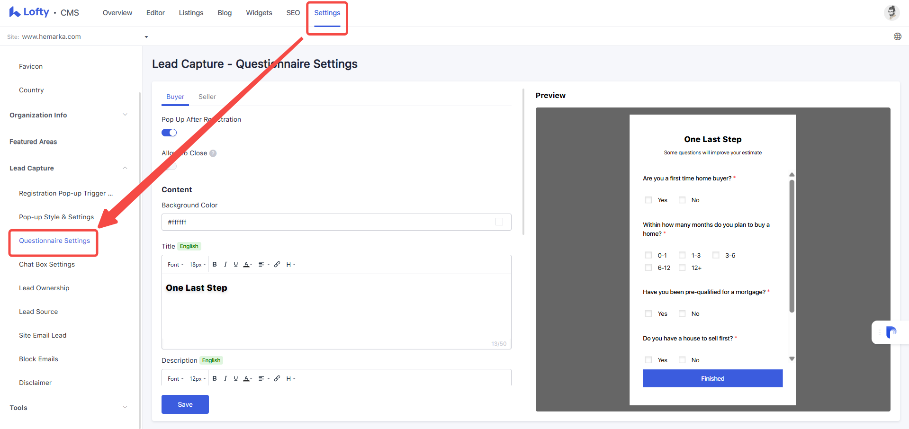
Task: Open the floating chat assistant widget
Action: tap(891, 332)
